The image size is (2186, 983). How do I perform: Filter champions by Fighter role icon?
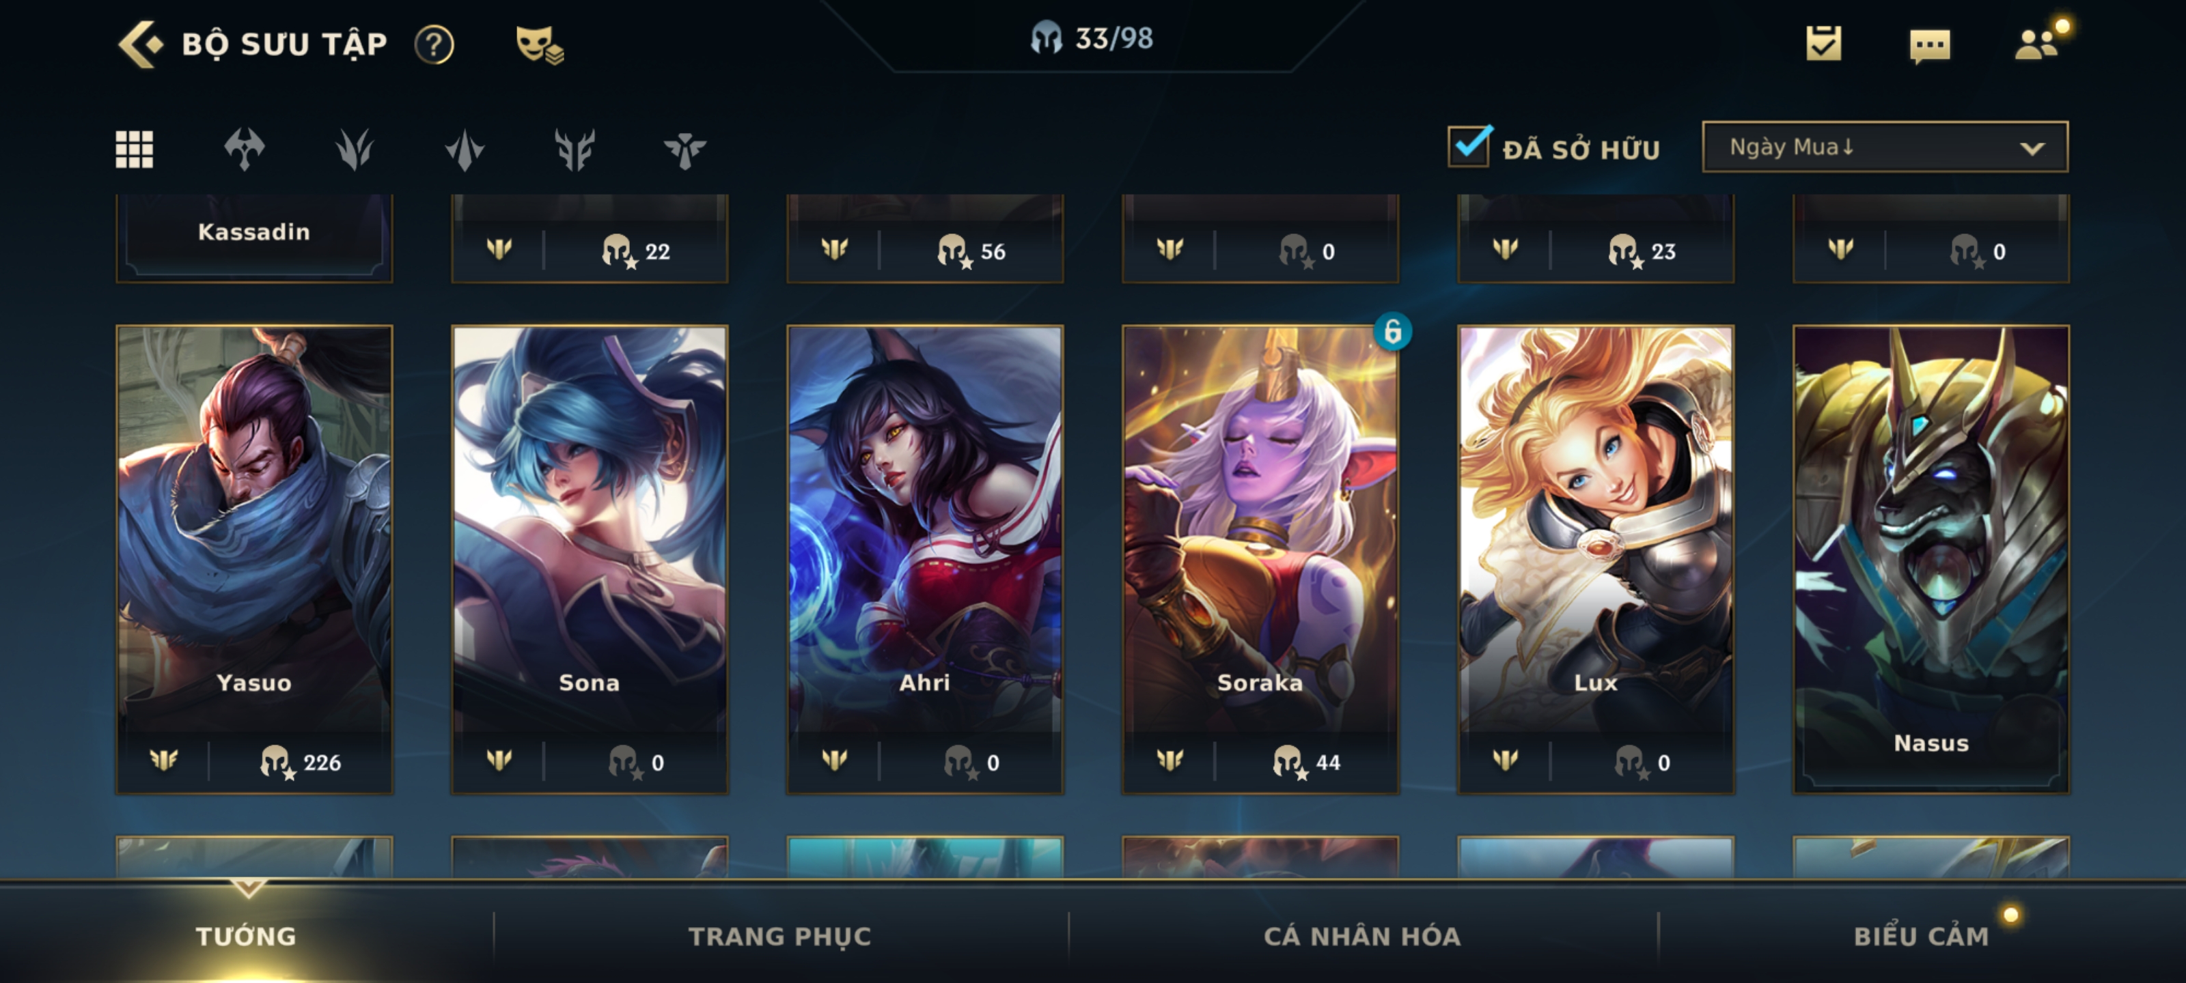click(245, 149)
